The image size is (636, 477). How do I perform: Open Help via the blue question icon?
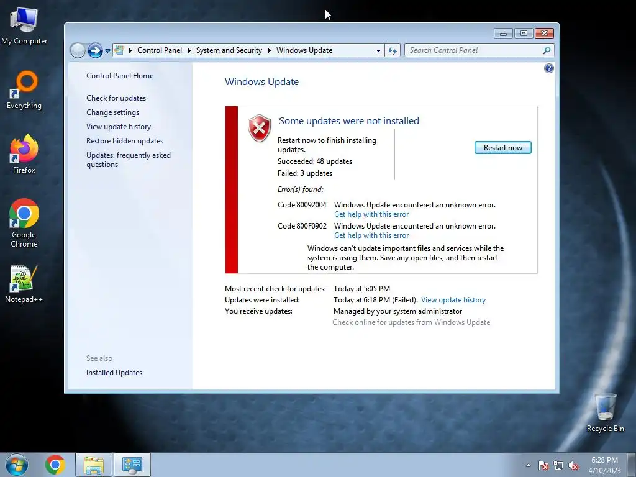[x=549, y=68]
